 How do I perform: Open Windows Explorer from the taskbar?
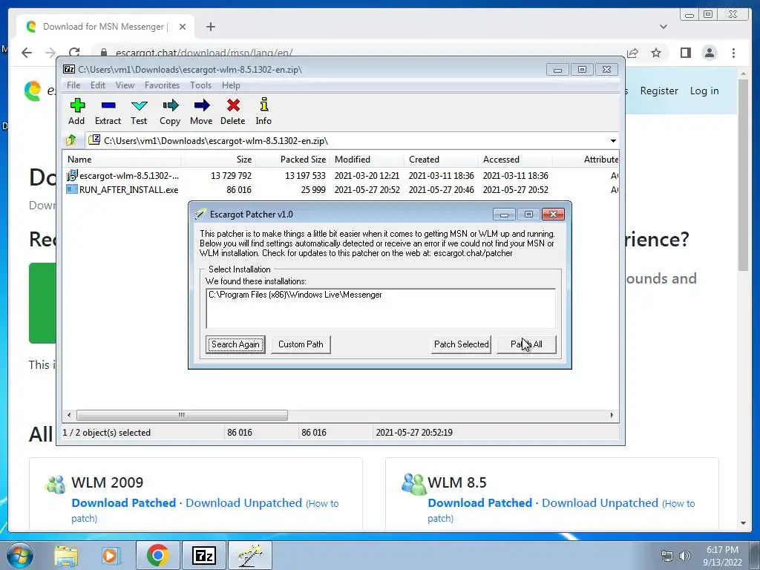point(65,555)
